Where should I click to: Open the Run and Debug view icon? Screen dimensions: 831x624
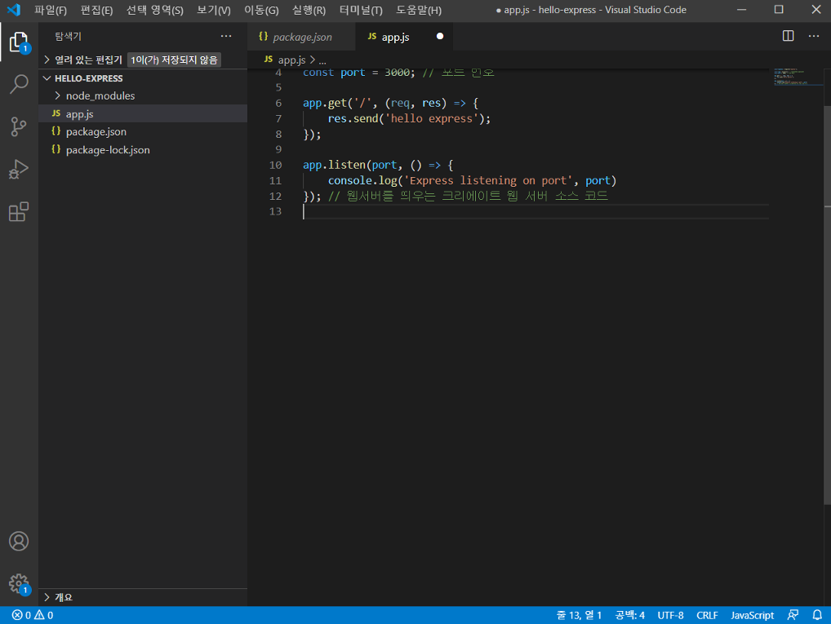19,169
